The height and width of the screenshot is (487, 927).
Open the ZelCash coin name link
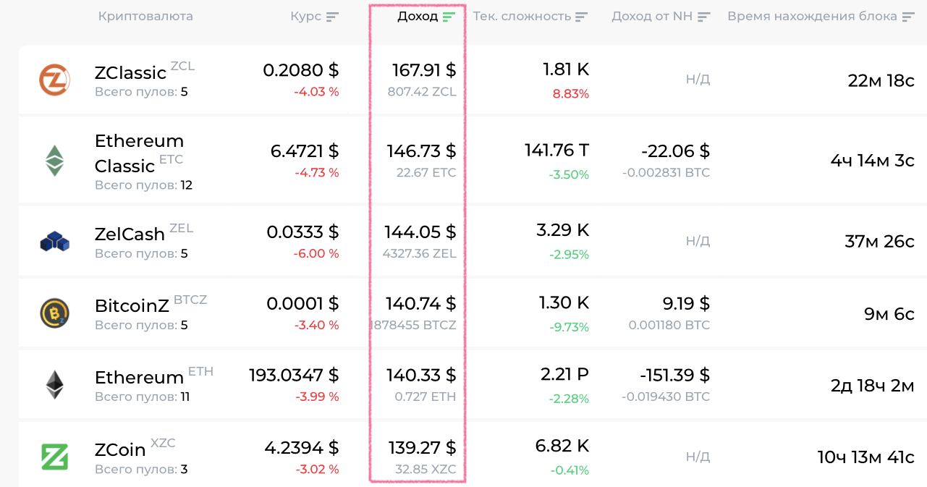(130, 234)
